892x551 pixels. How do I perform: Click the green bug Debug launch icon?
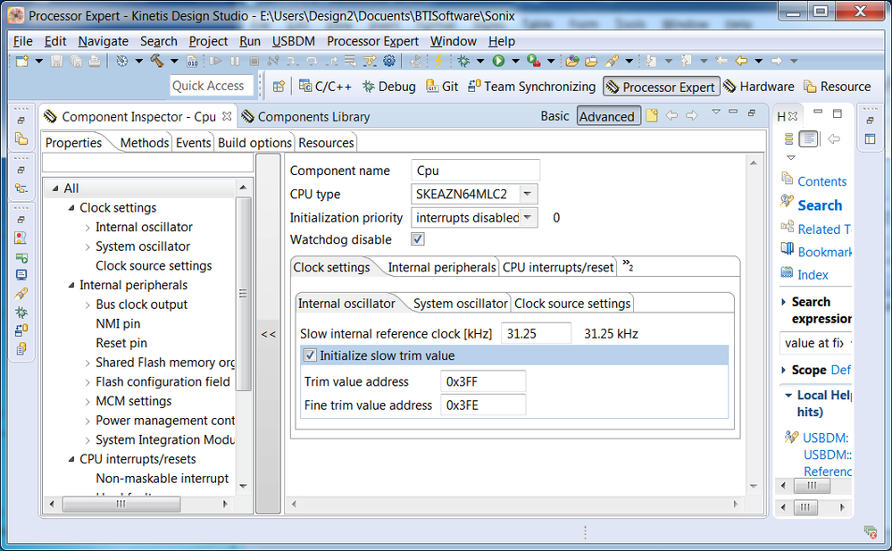point(463,61)
